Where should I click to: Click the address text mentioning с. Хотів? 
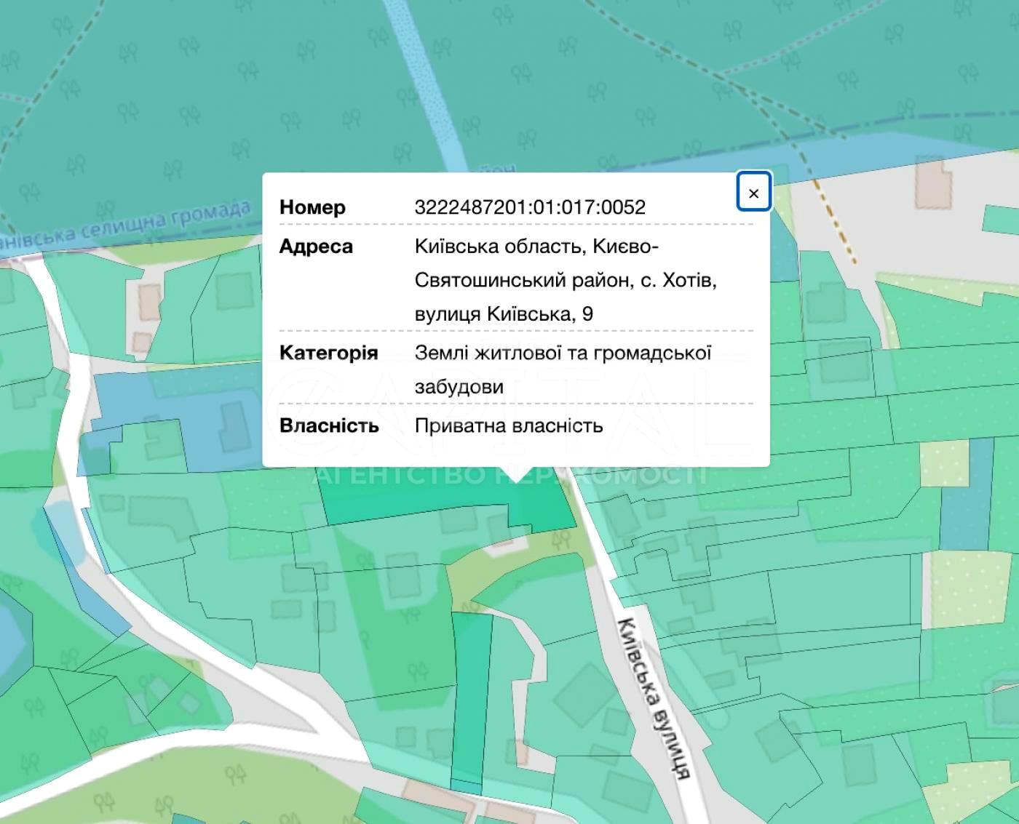click(565, 280)
